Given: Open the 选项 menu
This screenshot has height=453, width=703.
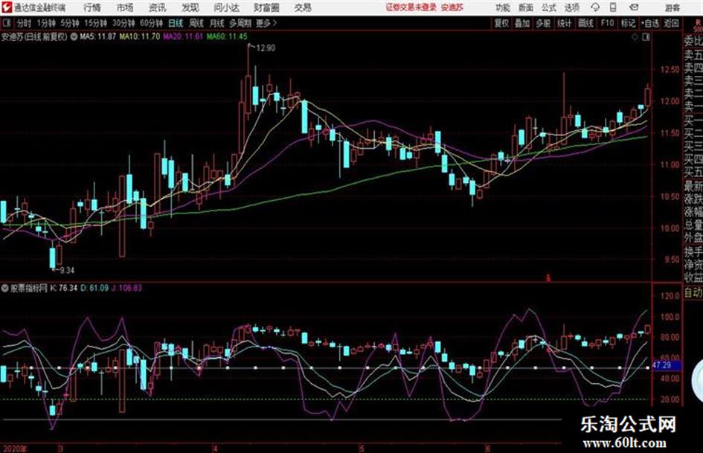Looking at the screenshot, I should point(571,7).
